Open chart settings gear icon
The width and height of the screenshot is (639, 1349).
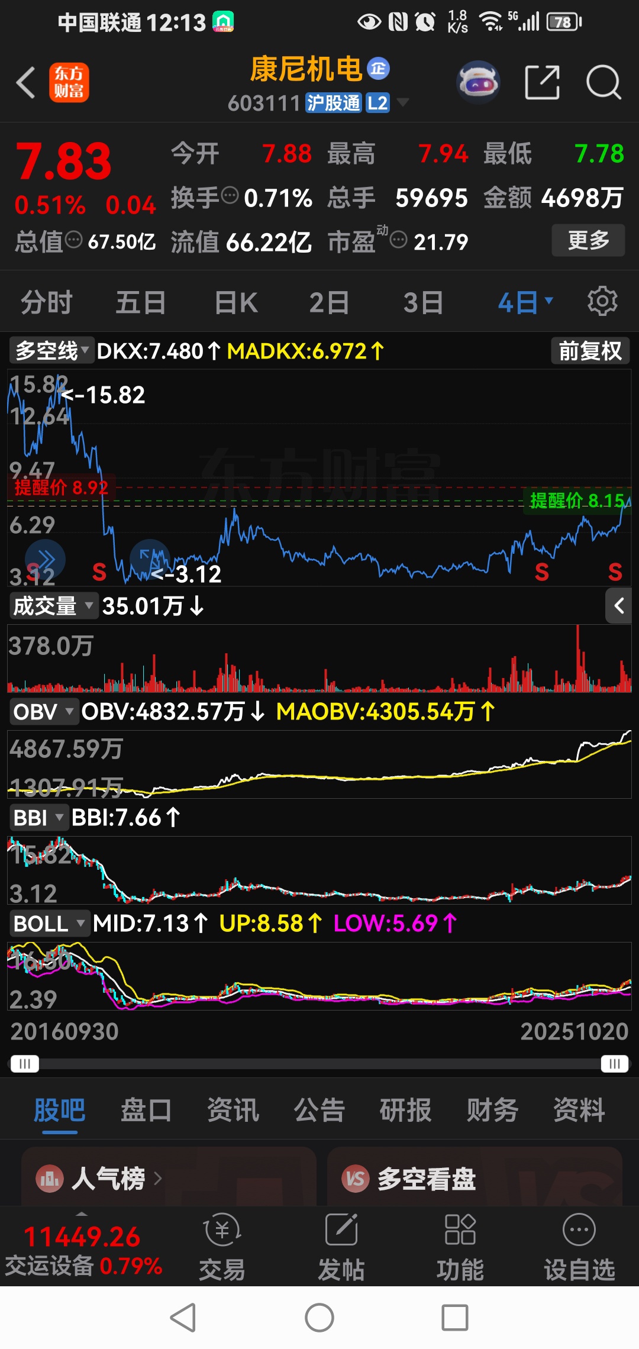pos(602,301)
